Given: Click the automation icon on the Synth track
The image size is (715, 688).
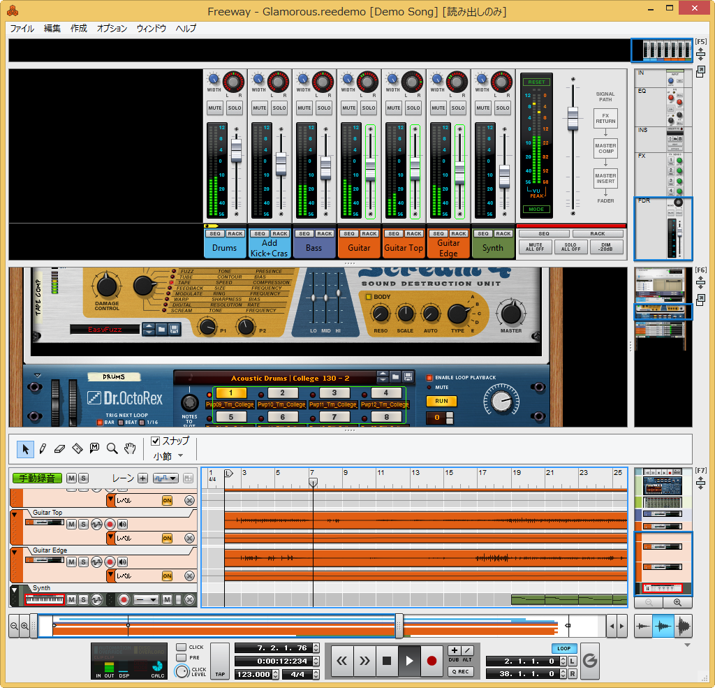Looking at the screenshot, I should tap(96, 599).
